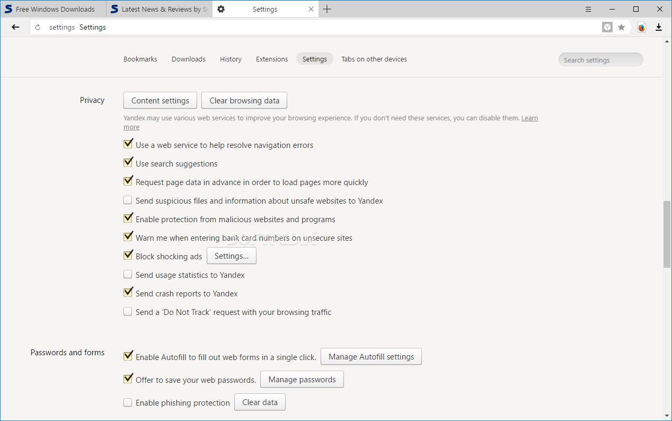Enable Do Not Track request checkbox
Viewport: 672px width, 421px height.
pyautogui.click(x=128, y=311)
